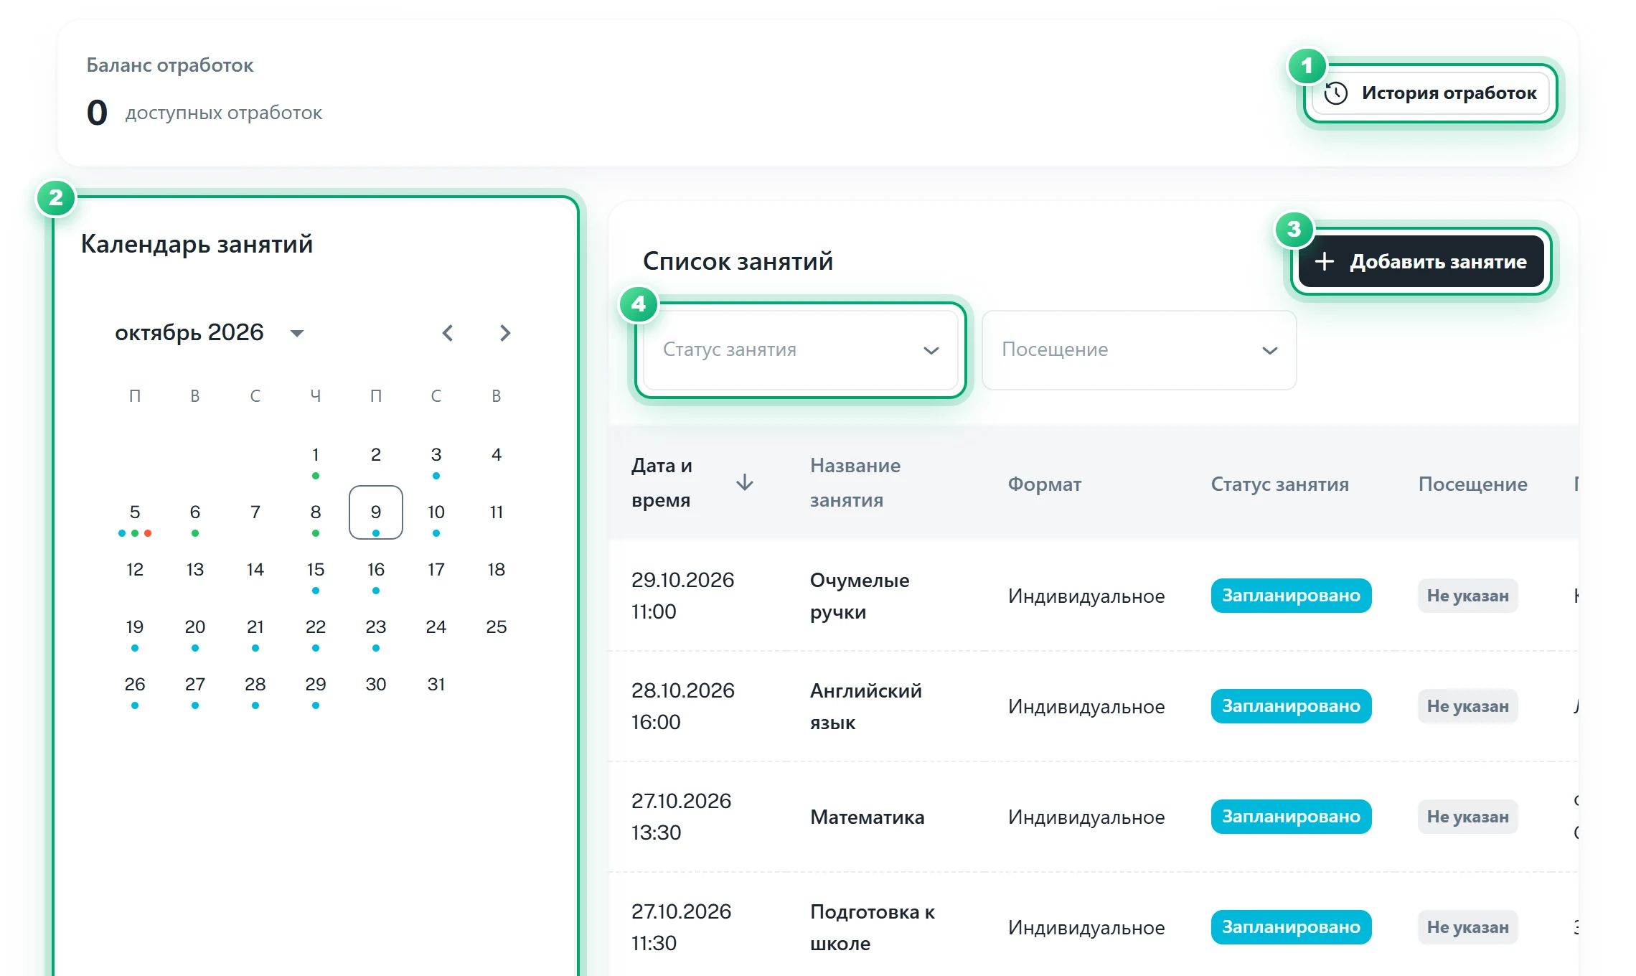This screenshot has height=976, width=1636.
Task: Click Не указан badge for Подготовка к школе
Action: [1467, 927]
